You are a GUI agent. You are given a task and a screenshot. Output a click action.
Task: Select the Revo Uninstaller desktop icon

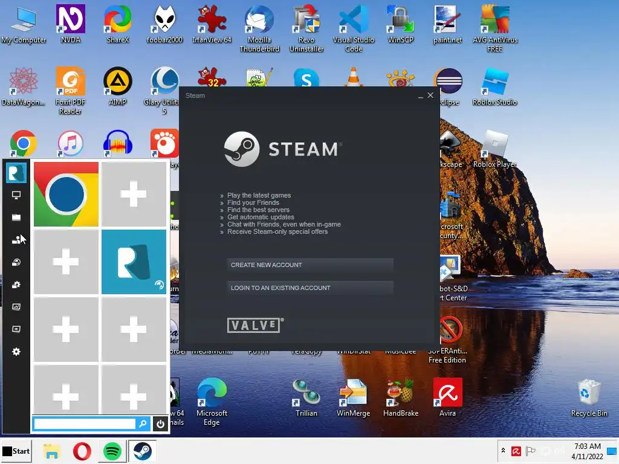[x=306, y=29]
